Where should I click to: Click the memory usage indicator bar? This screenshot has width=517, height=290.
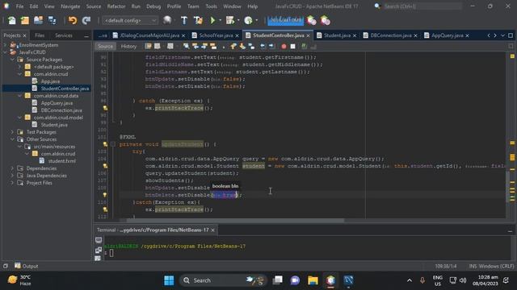point(285,21)
